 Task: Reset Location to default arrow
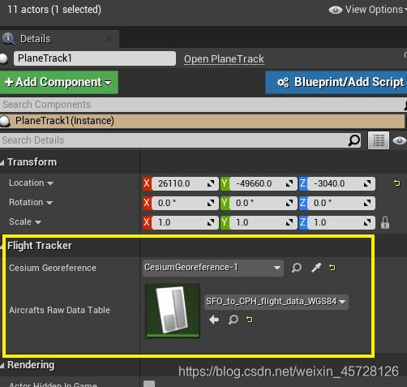pyautogui.click(x=396, y=183)
